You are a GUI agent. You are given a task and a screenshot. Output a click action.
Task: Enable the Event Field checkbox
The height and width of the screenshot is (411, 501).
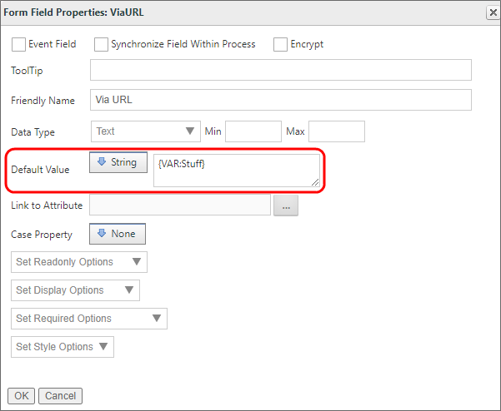(18, 44)
